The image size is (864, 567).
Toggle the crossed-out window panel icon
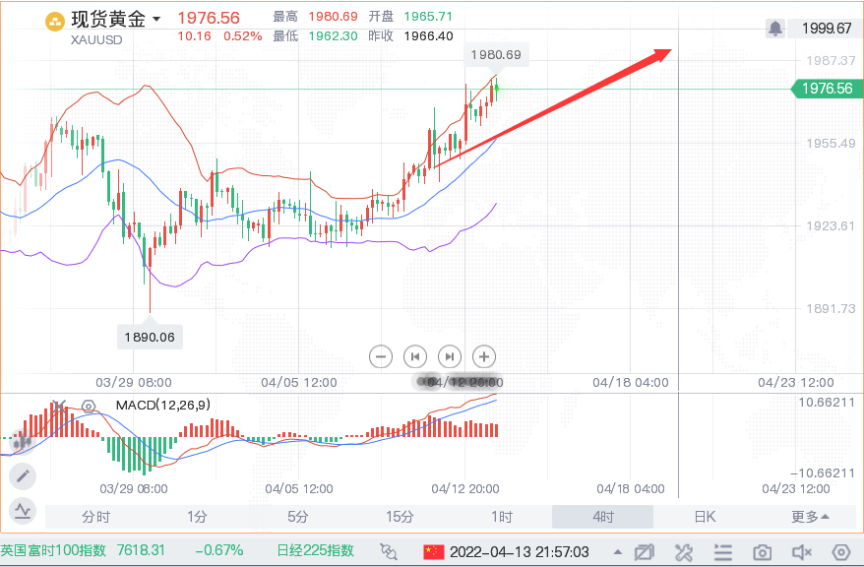645,551
